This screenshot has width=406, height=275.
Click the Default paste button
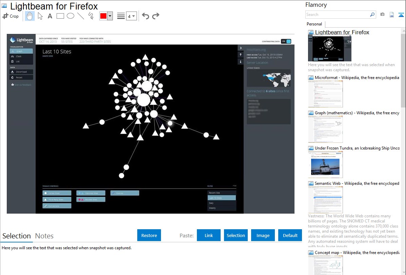[x=290, y=235]
